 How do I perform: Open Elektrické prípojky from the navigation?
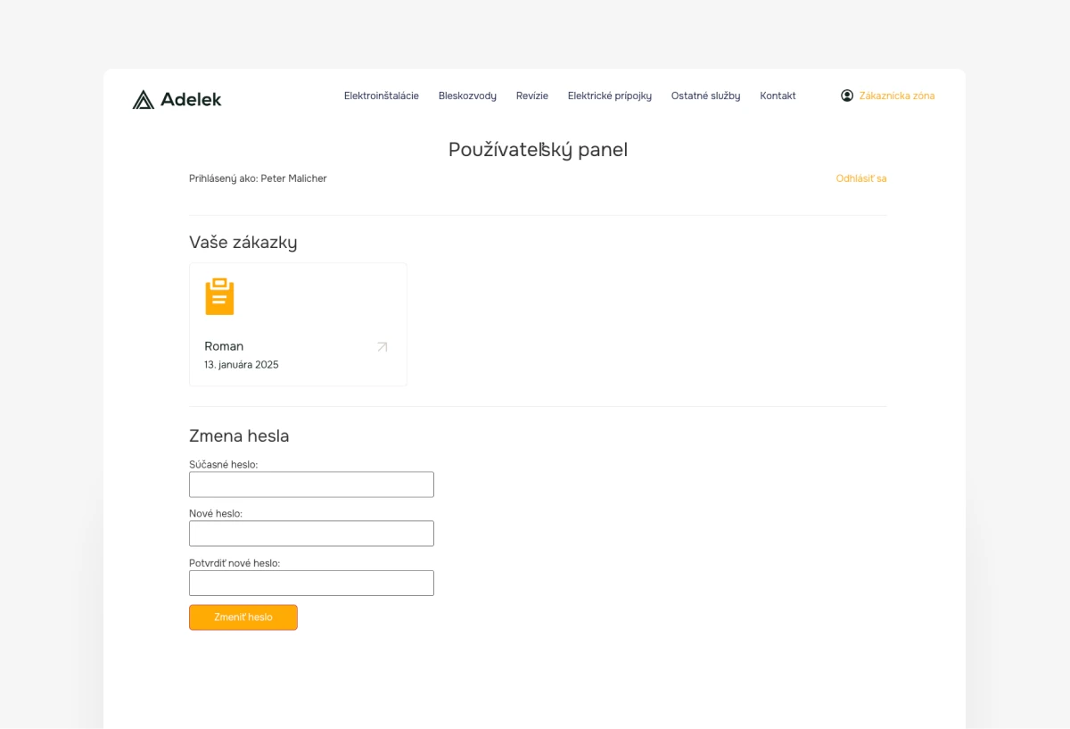610,95
